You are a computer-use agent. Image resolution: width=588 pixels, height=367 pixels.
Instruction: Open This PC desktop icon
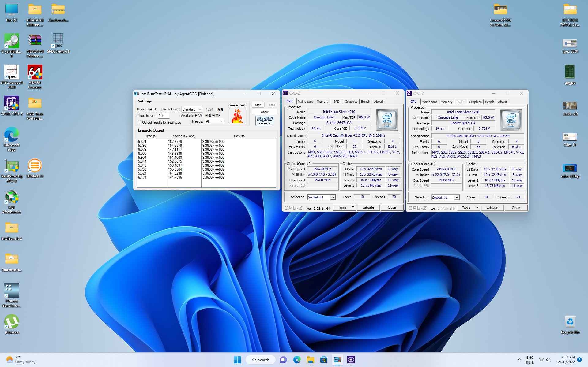tap(12, 13)
